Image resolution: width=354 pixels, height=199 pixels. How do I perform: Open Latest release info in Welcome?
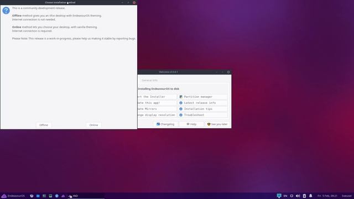(202, 103)
